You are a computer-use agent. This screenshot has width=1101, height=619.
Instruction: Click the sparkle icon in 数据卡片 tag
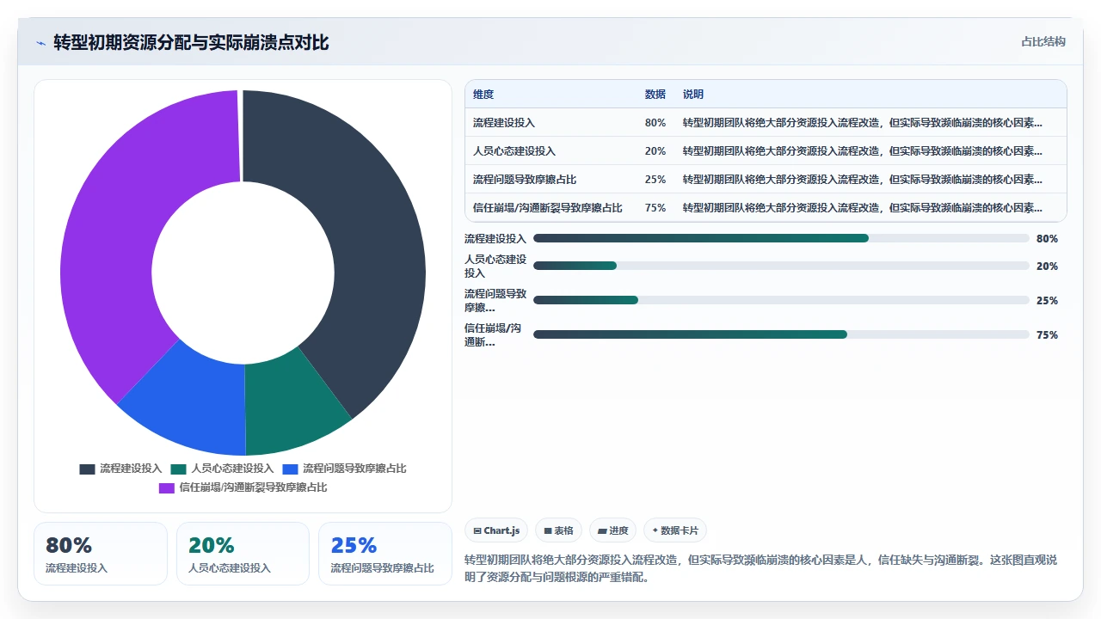pyautogui.click(x=655, y=530)
